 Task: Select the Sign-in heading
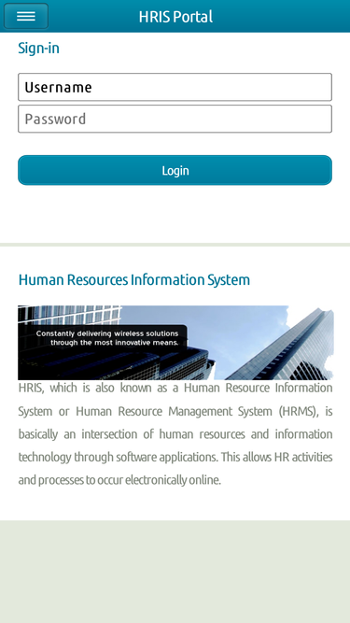coord(39,48)
